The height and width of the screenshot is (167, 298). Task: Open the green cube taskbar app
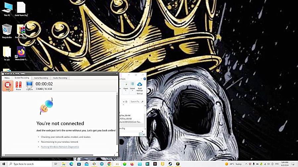[178, 164]
